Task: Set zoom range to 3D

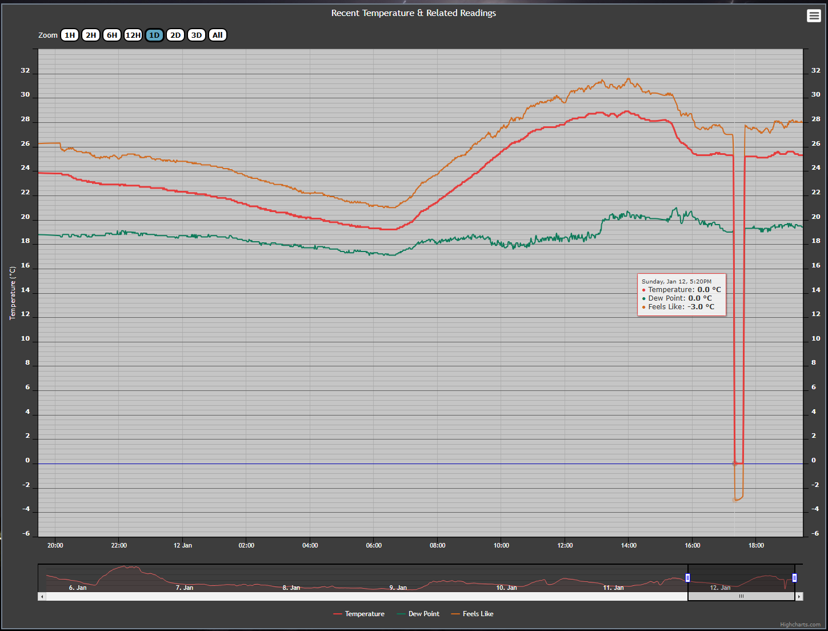Action: tap(197, 35)
